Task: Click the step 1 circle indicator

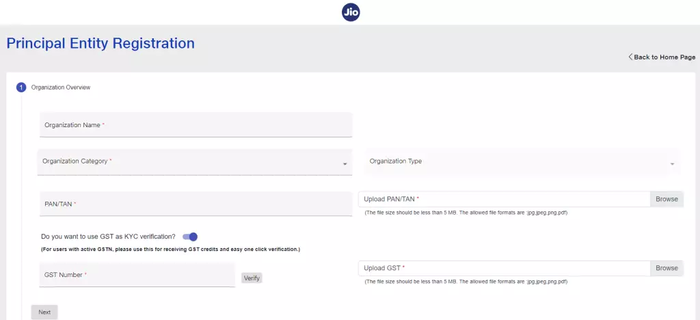Action: tap(21, 88)
